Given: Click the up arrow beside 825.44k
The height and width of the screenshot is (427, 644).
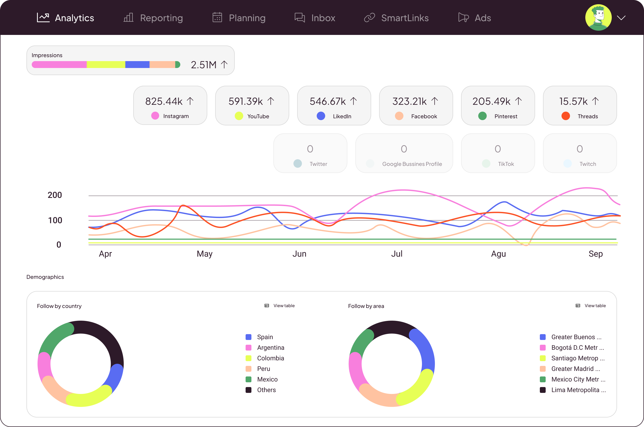Looking at the screenshot, I should pyautogui.click(x=190, y=101).
